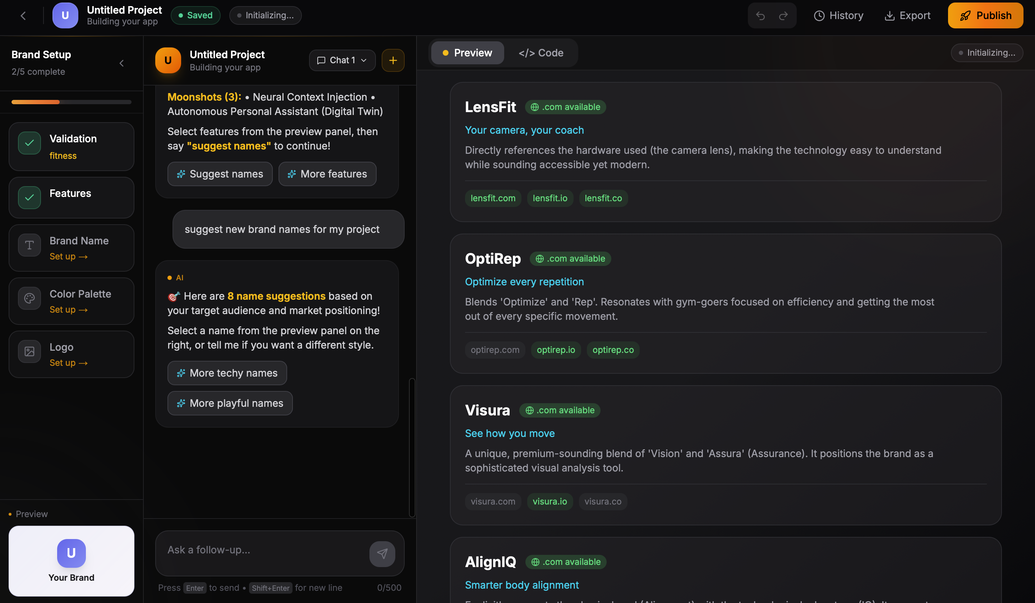Click the Validation green checkmark box
The width and height of the screenshot is (1035, 603).
pyautogui.click(x=29, y=143)
